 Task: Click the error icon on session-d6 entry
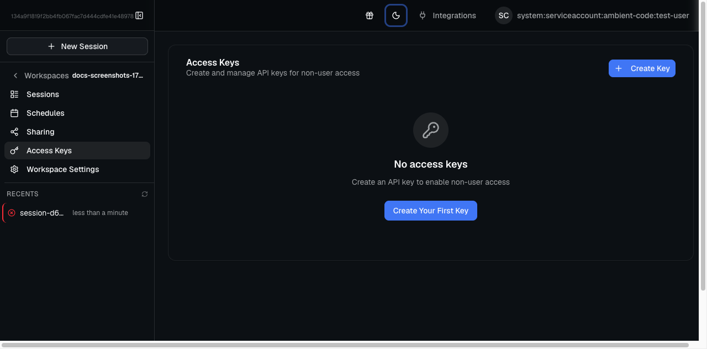pos(12,212)
